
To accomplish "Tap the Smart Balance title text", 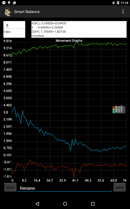I will [x=27, y=12].
